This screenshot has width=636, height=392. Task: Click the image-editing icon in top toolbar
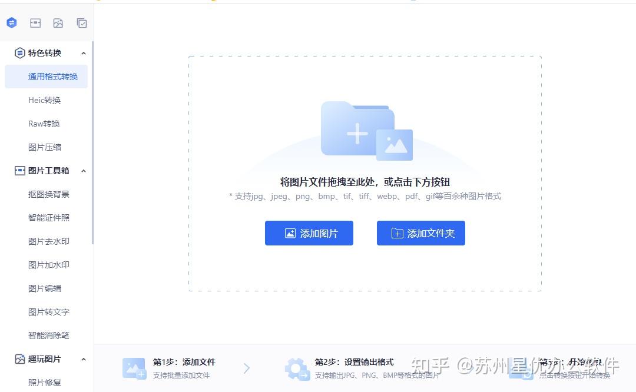coord(58,22)
